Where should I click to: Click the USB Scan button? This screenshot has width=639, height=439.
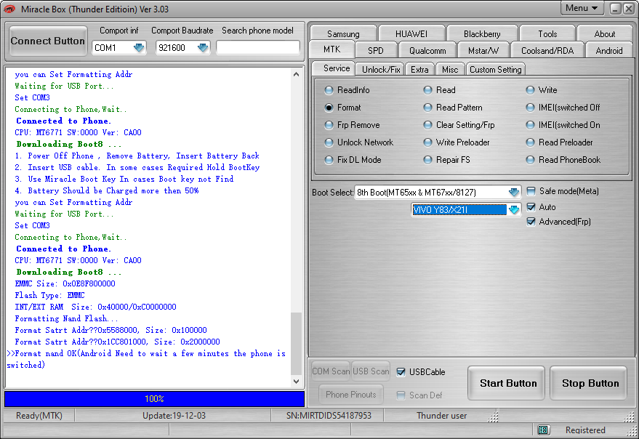[371, 371]
